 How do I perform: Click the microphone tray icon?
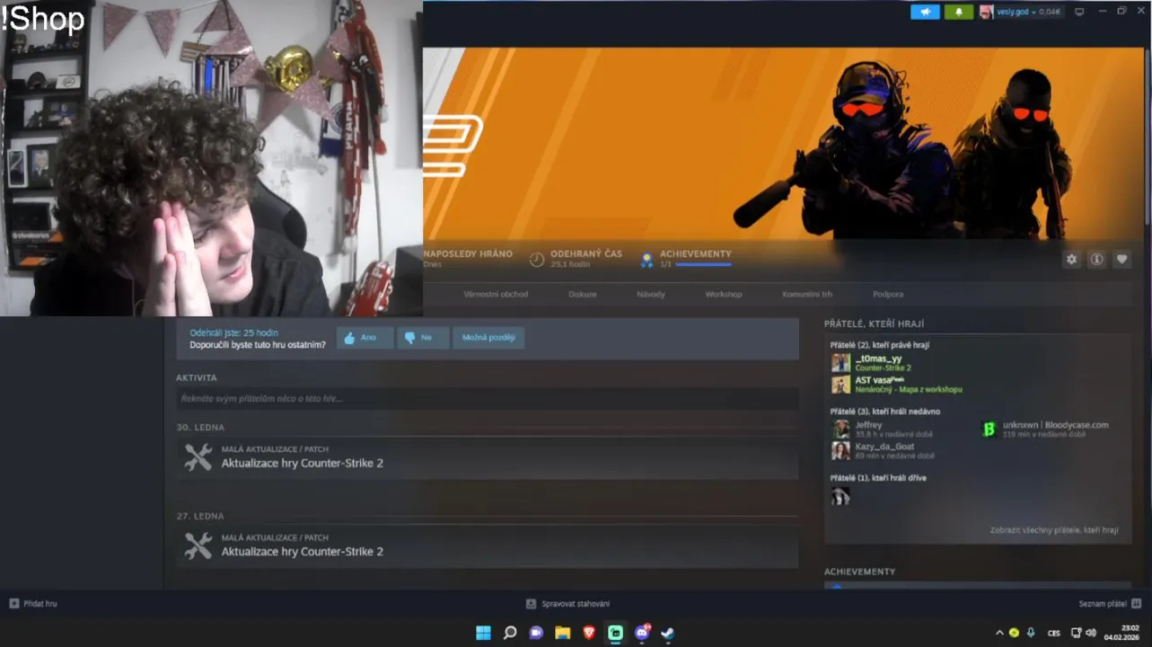(x=1031, y=633)
